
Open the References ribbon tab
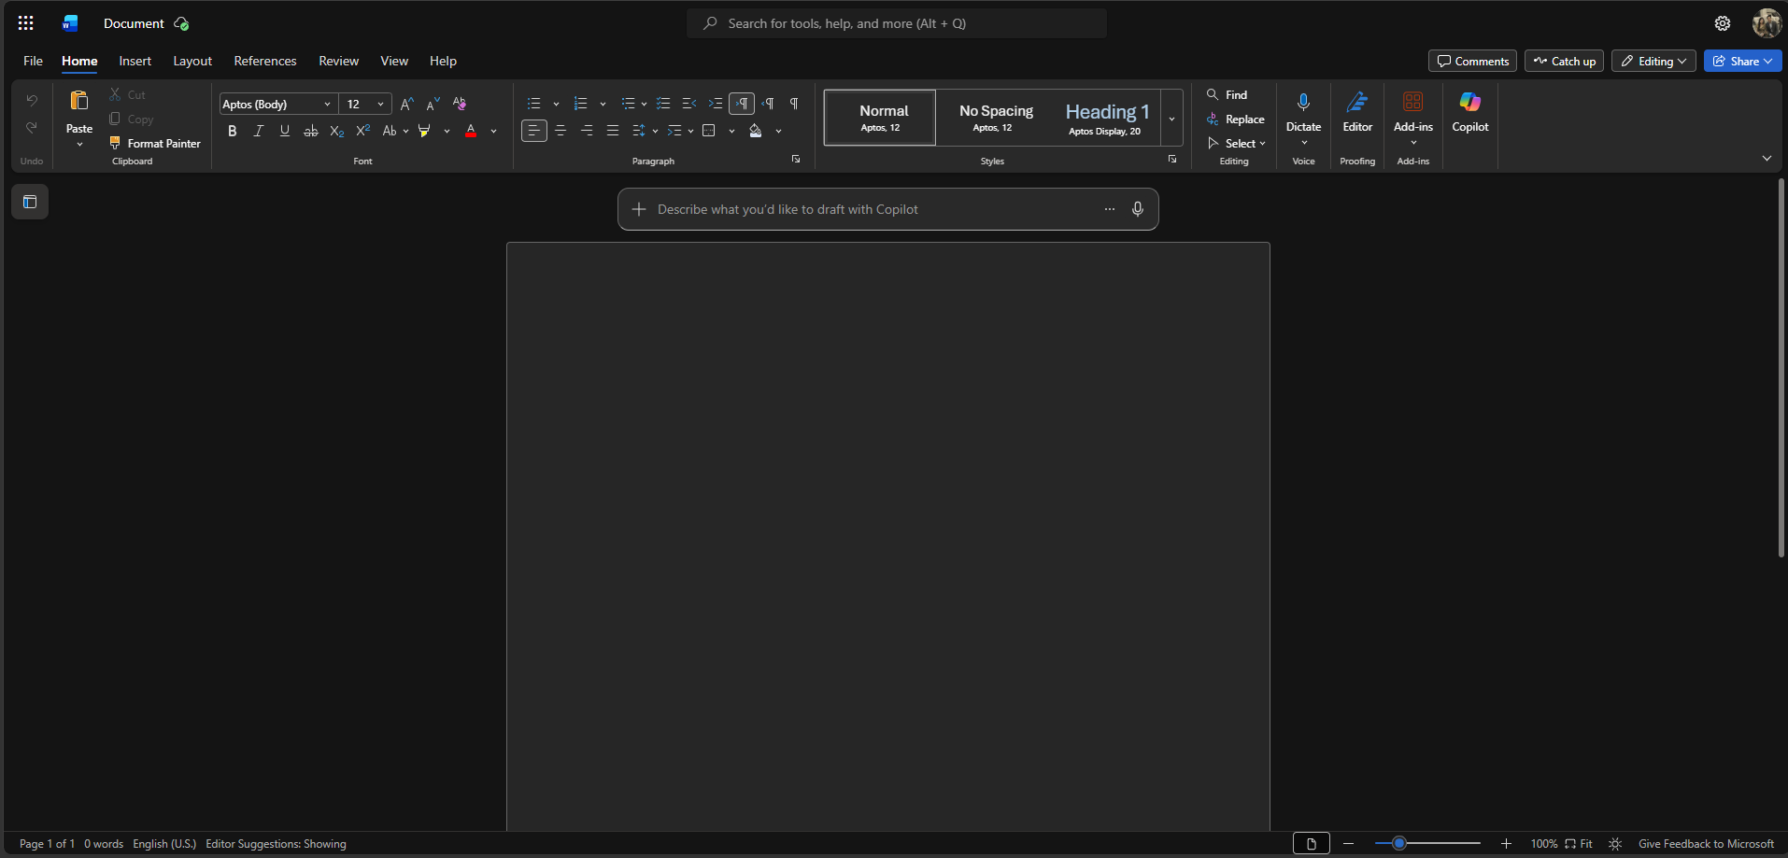(265, 61)
